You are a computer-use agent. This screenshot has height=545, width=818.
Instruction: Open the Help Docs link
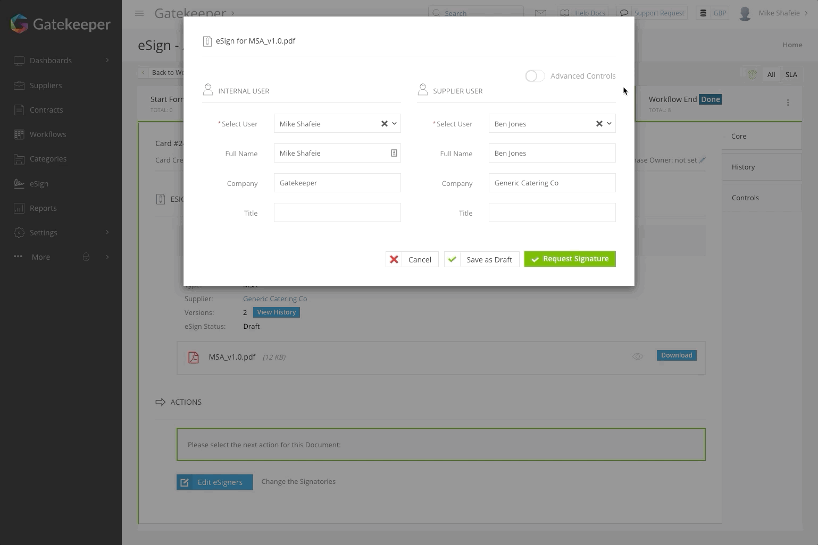click(x=583, y=13)
